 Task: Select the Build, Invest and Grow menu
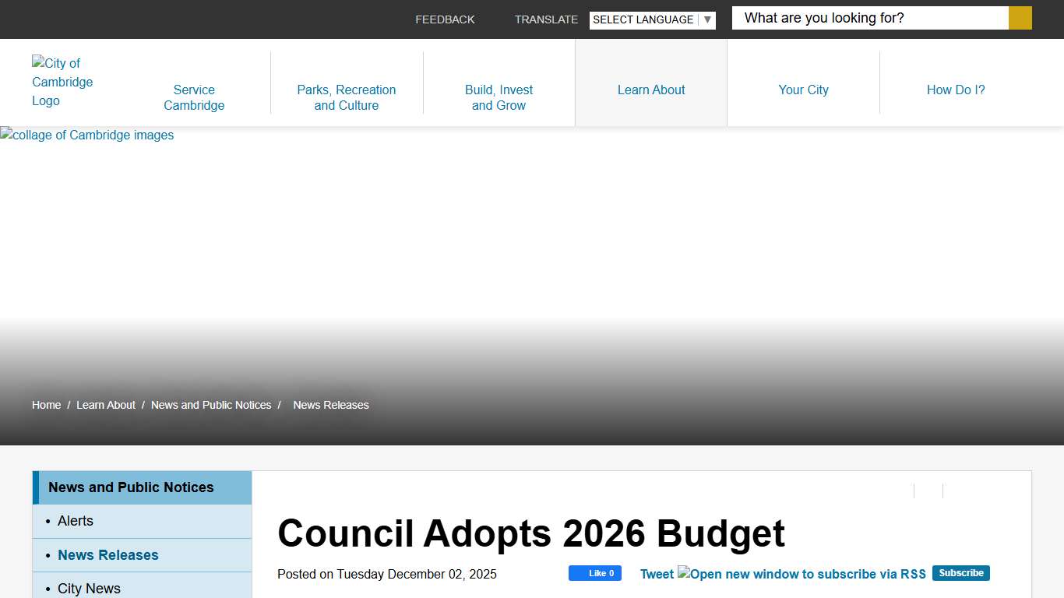pyautogui.click(x=499, y=97)
